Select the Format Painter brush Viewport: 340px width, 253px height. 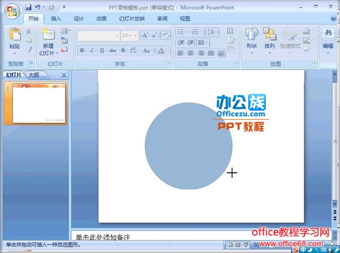29,50
